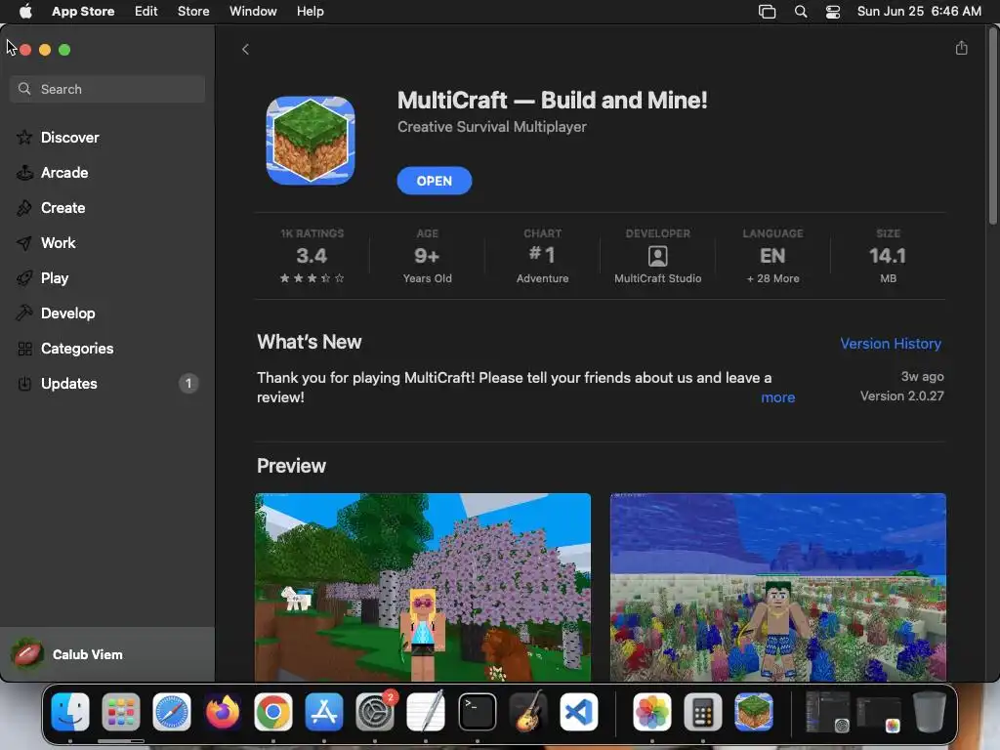
Task: Open Calculator from the Dock
Action: pyautogui.click(x=703, y=711)
